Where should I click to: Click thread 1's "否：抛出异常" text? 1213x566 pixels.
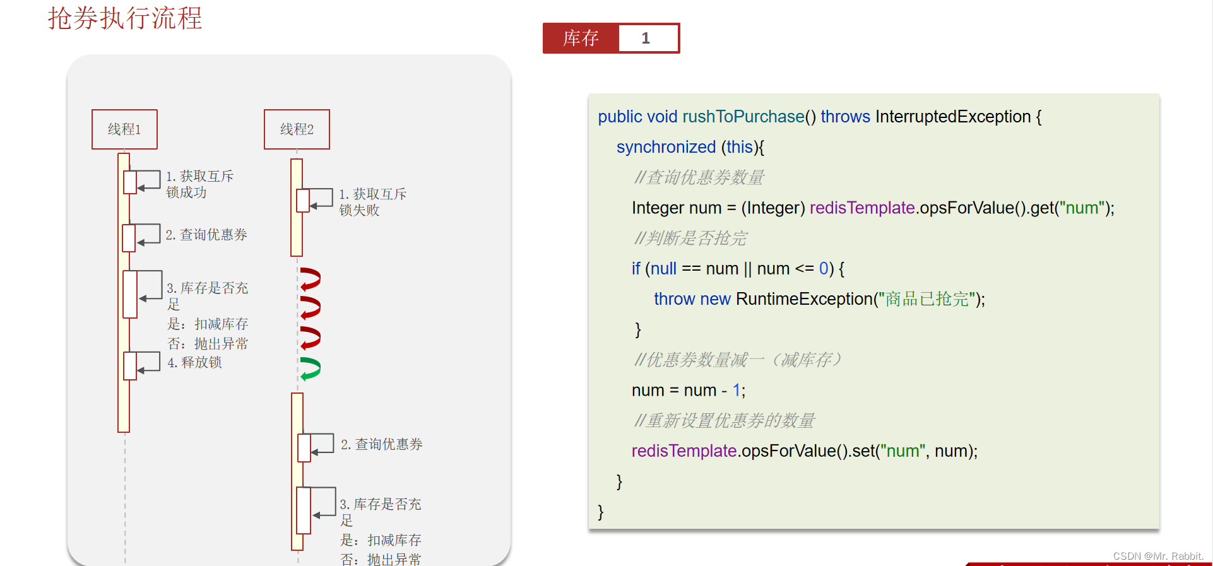tap(208, 343)
